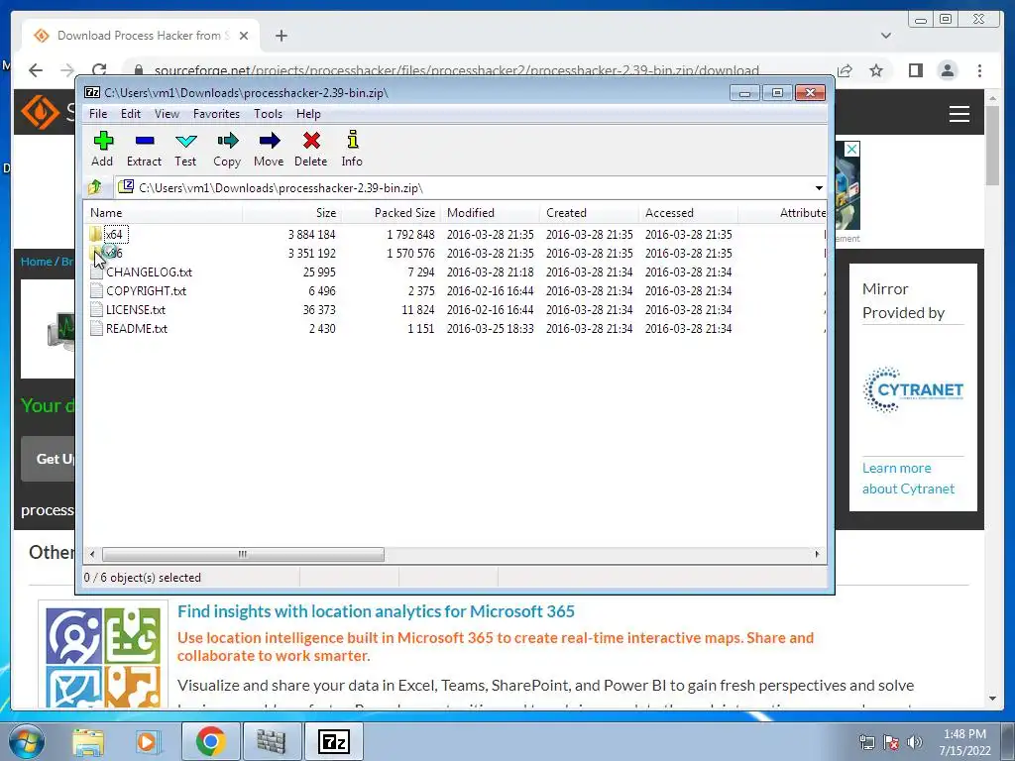Click the Test archive icon
1015x761 pixels.
click(185, 149)
